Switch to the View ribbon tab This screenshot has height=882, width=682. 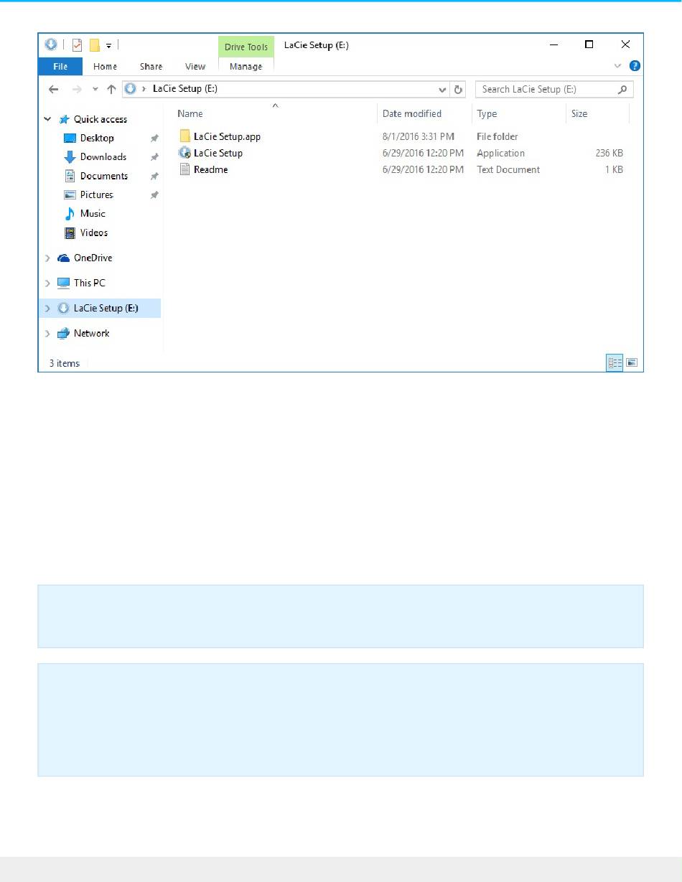[x=195, y=66]
